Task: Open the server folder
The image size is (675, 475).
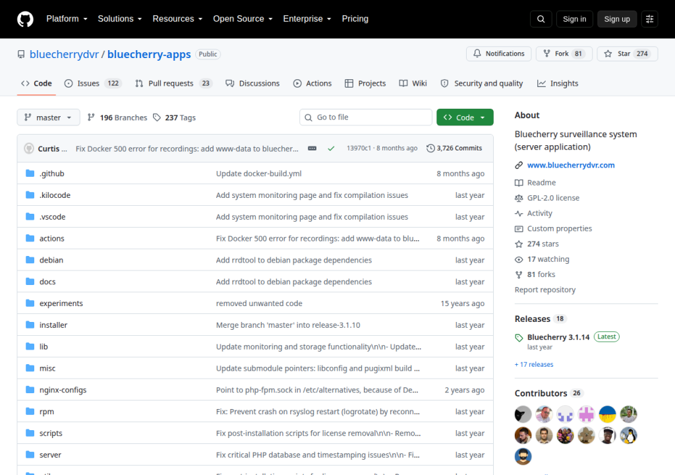Action: (50, 455)
